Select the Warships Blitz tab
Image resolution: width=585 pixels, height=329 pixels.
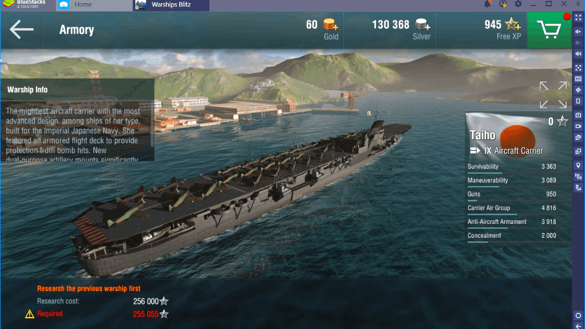tap(171, 5)
